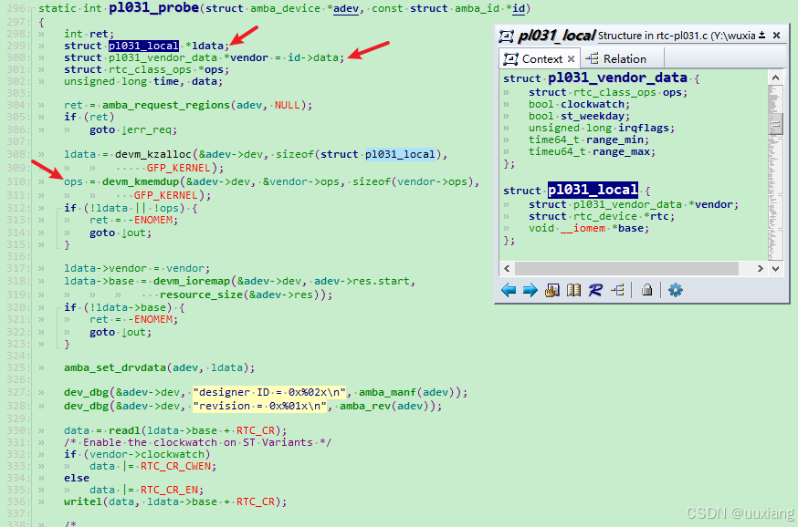Click devm_kzalloc call on line 308
Image resolution: width=798 pixels, height=527 pixels.
tap(153, 154)
